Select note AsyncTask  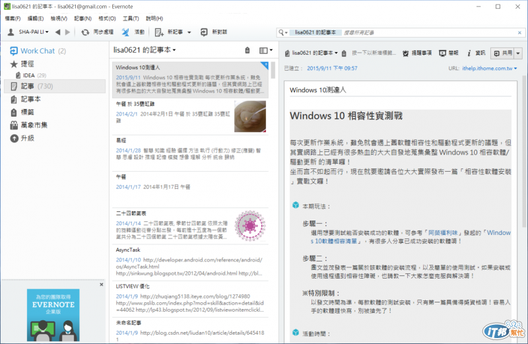(190, 262)
